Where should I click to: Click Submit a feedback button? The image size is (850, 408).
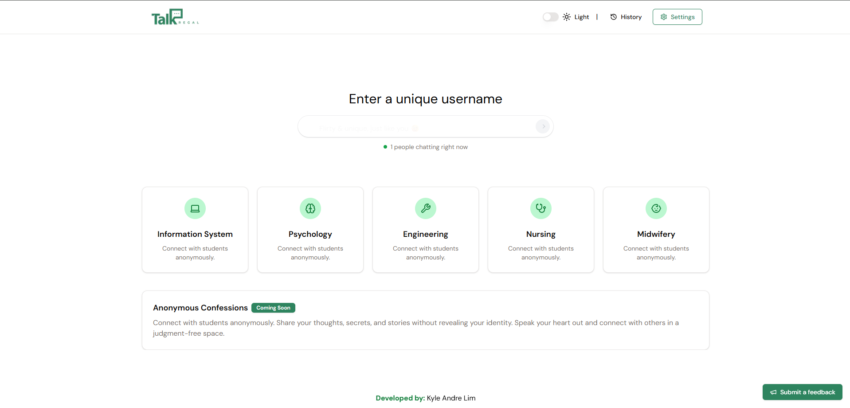(802, 392)
